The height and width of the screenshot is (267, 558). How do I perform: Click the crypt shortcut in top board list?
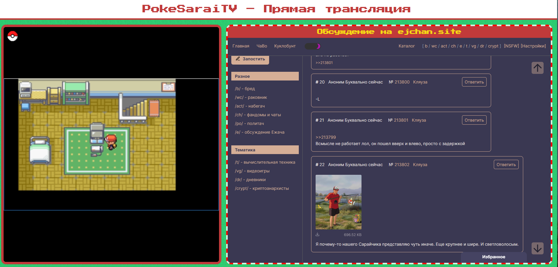click(x=493, y=46)
